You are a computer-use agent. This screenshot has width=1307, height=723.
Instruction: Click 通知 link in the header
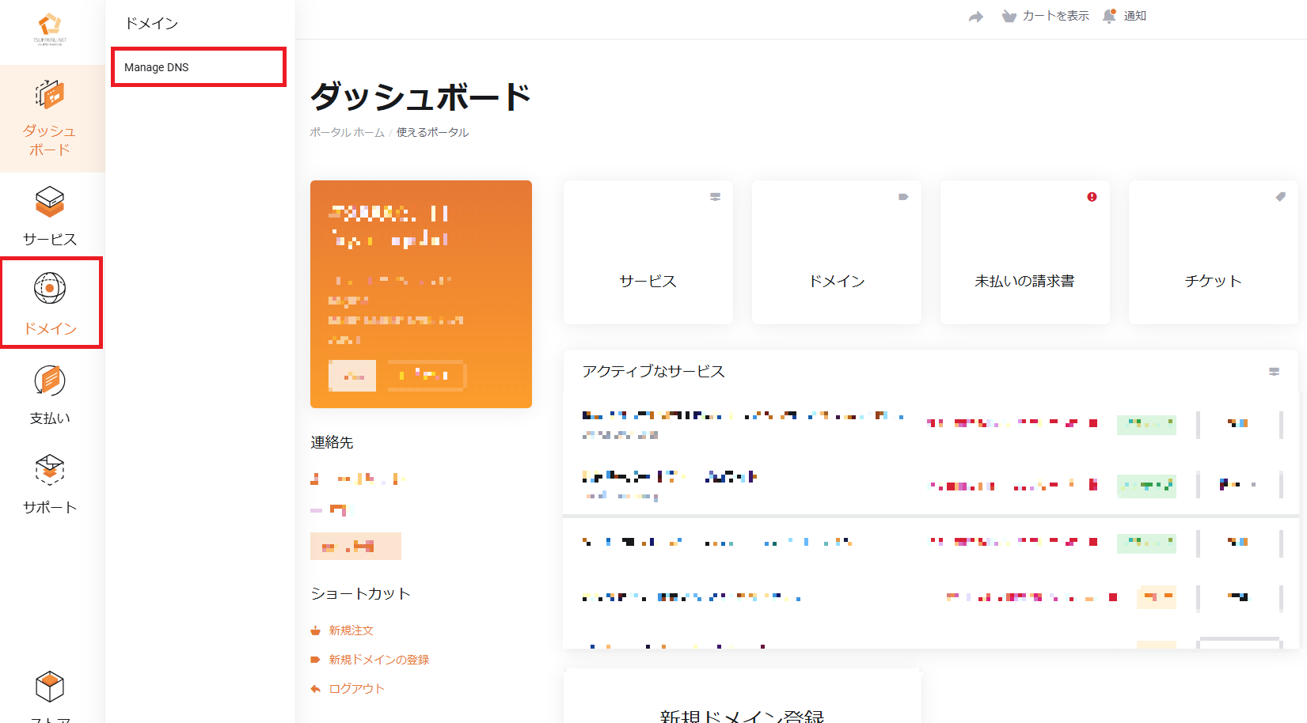(x=1134, y=16)
